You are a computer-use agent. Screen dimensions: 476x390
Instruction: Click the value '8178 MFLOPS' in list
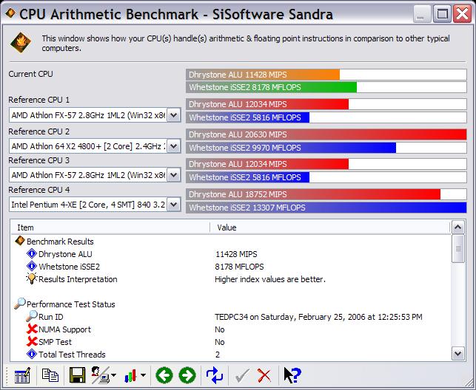click(x=239, y=267)
